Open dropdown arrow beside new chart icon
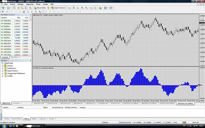205x128 pixels. point(5,8)
